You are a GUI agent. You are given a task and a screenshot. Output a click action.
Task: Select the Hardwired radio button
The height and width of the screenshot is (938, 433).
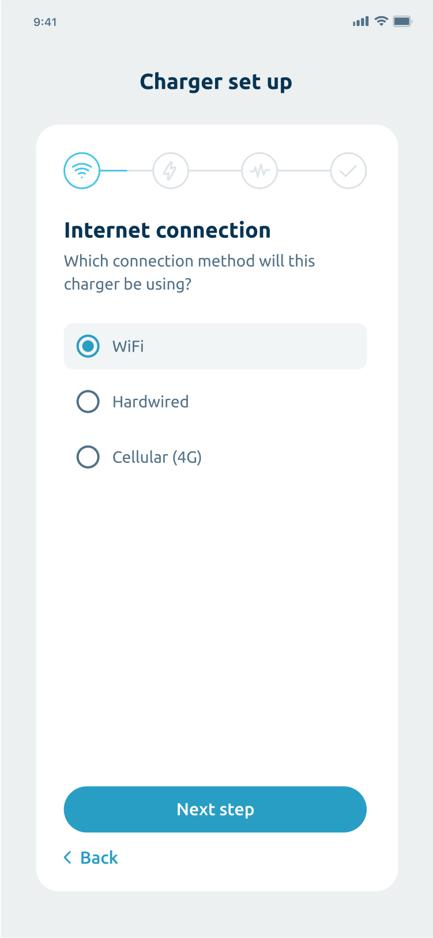click(x=88, y=402)
